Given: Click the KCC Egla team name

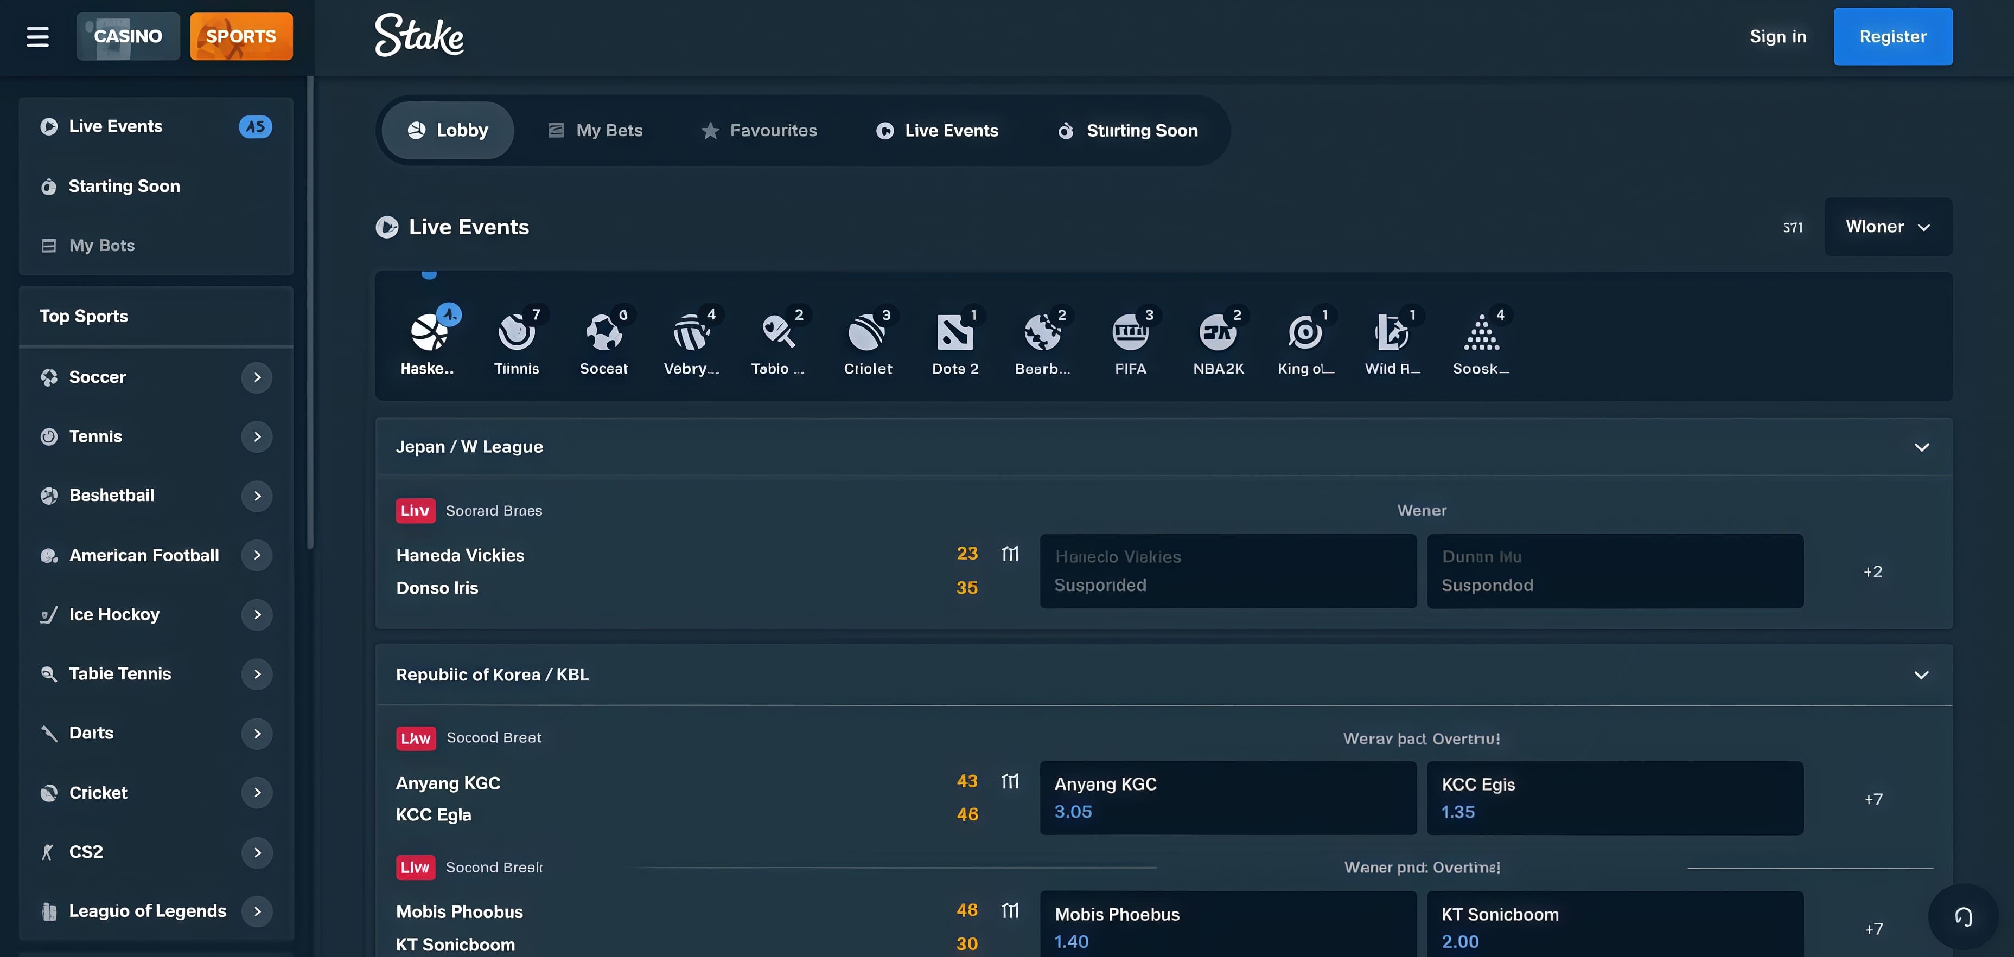Looking at the screenshot, I should [x=433, y=815].
